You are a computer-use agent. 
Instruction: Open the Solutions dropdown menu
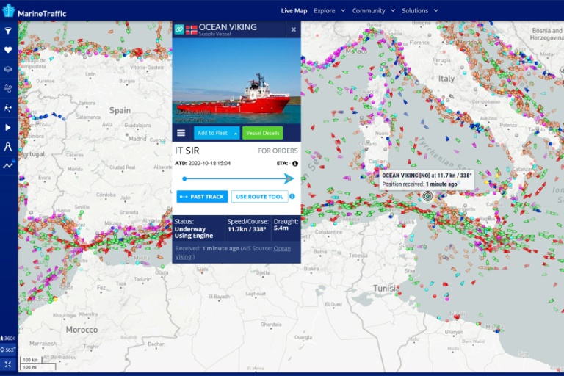[419, 11]
